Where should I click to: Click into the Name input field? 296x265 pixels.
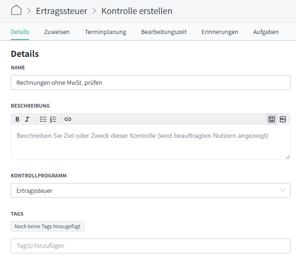(x=151, y=82)
